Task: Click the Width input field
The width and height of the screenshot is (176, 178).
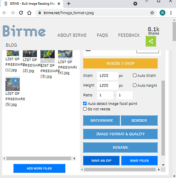Action: pyautogui.click(x=108, y=76)
